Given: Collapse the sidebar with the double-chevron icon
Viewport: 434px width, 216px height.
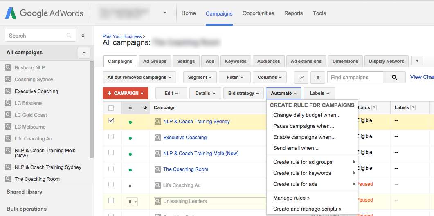Looking at the screenshot, I should coord(83,36).
